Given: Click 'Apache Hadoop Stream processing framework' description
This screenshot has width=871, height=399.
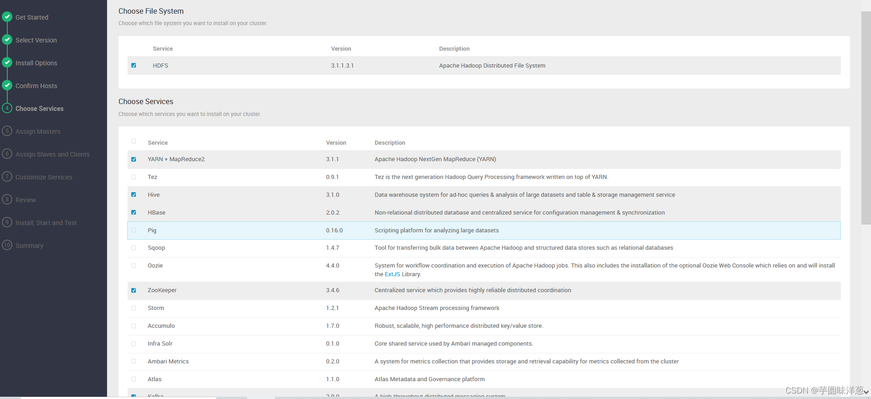Looking at the screenshot, I should (437, 308).
